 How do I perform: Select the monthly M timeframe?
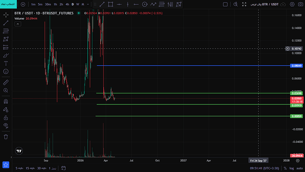click(x=83, y=4)
